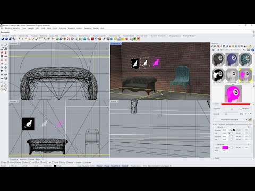Go back in the materials panel

coord(214,50)
